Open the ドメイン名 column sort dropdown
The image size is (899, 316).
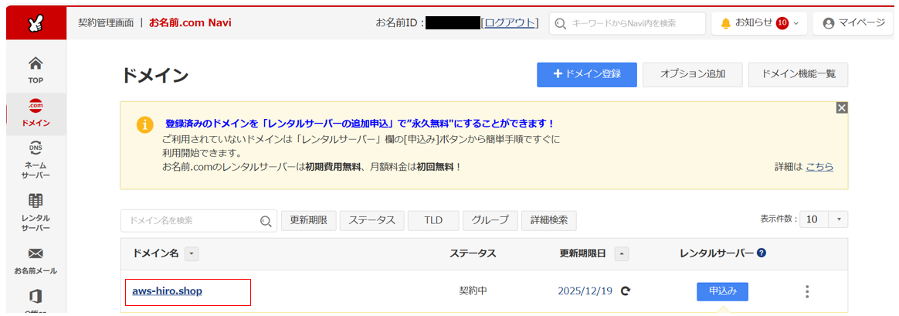pyautogui.click(x=192, y=253)
